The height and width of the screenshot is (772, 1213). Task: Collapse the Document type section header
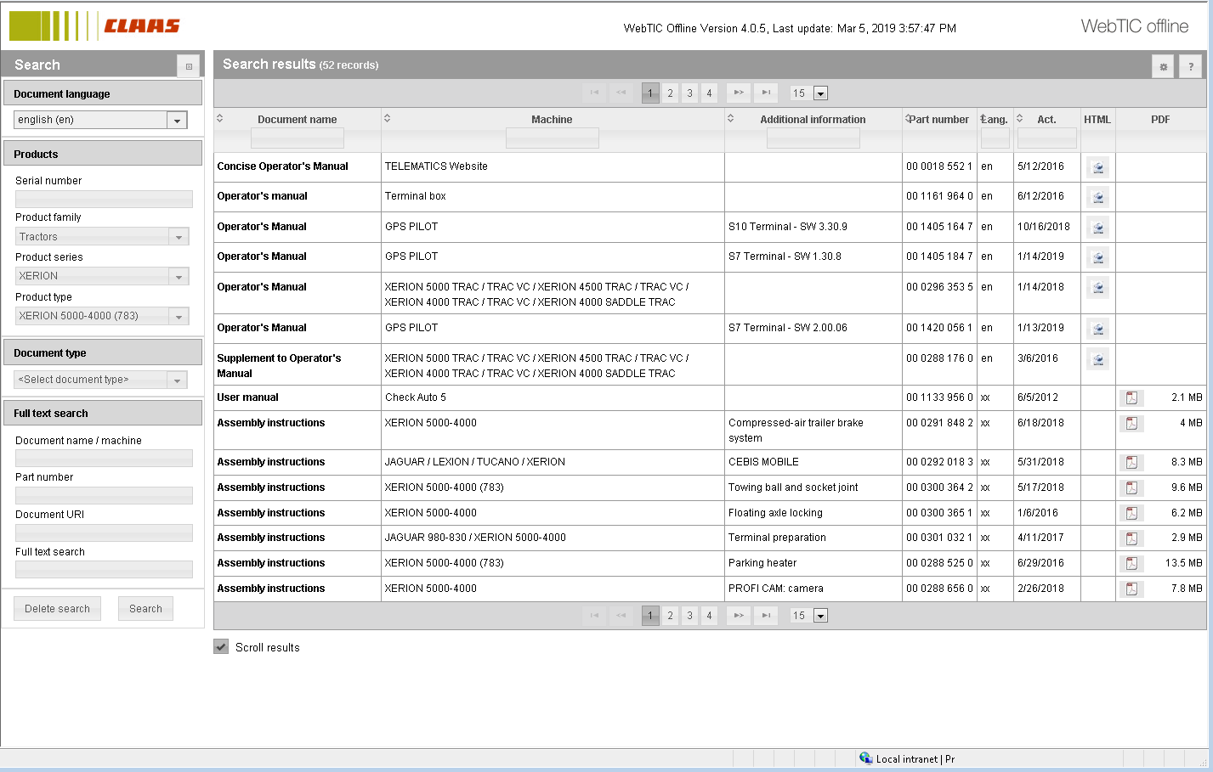[103, 352]
